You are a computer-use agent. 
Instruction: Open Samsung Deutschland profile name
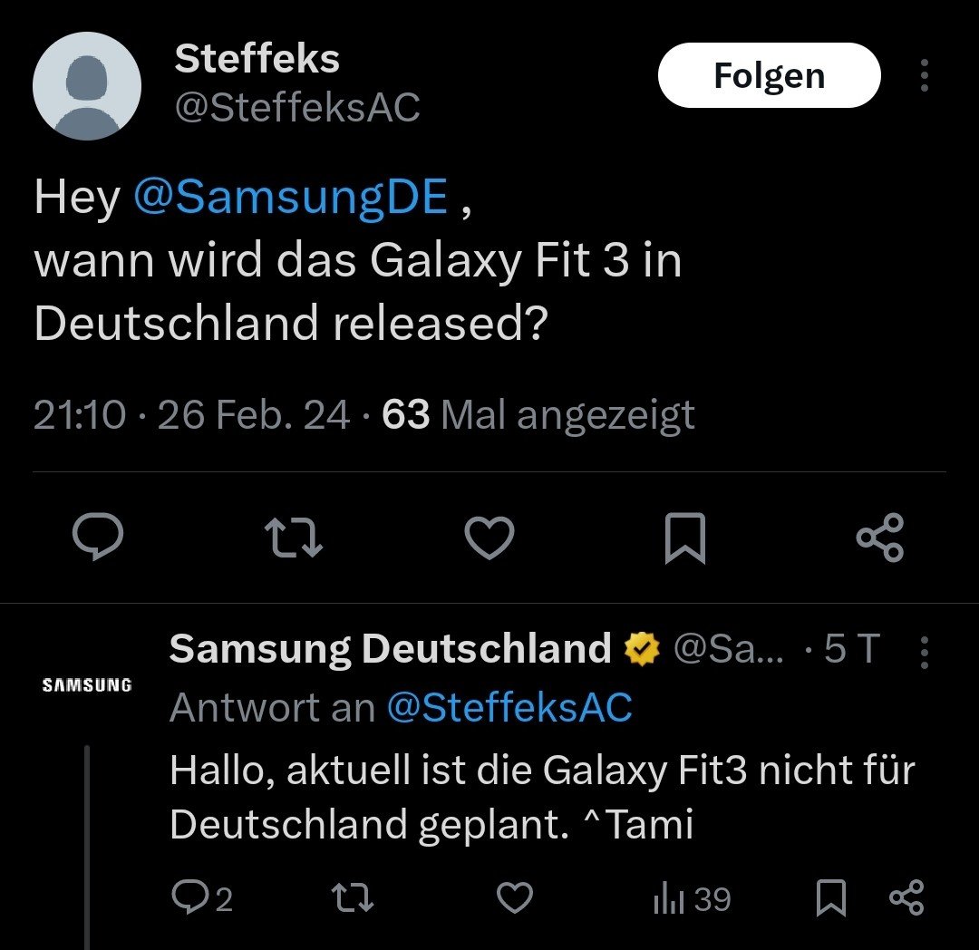click(x=390, y=649)
